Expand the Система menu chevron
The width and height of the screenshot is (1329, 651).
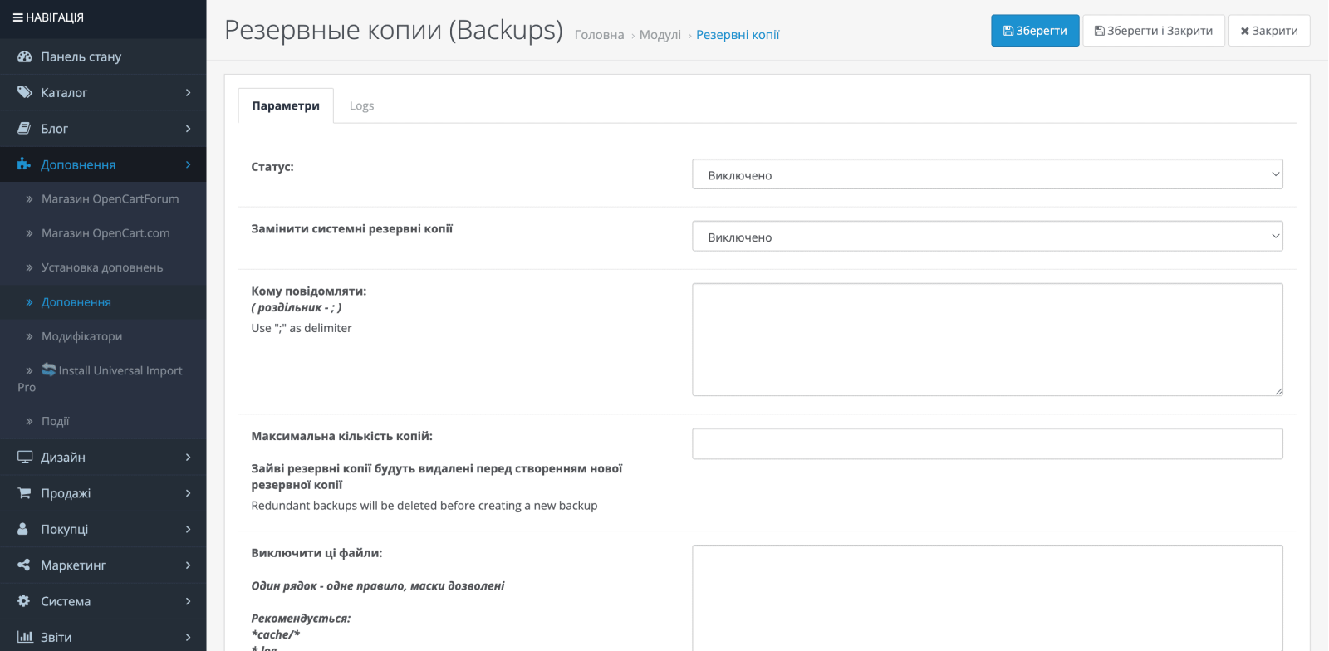189,601
